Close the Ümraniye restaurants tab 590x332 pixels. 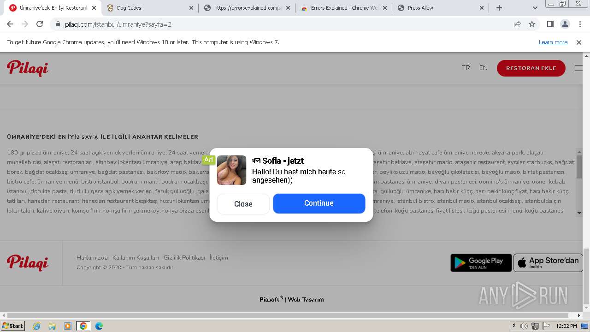[x=94, y=8]
